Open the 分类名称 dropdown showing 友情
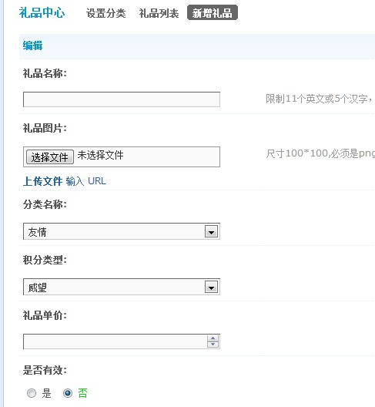The width and height of the screenshot is (375, 407). click(x=122, y=231)
